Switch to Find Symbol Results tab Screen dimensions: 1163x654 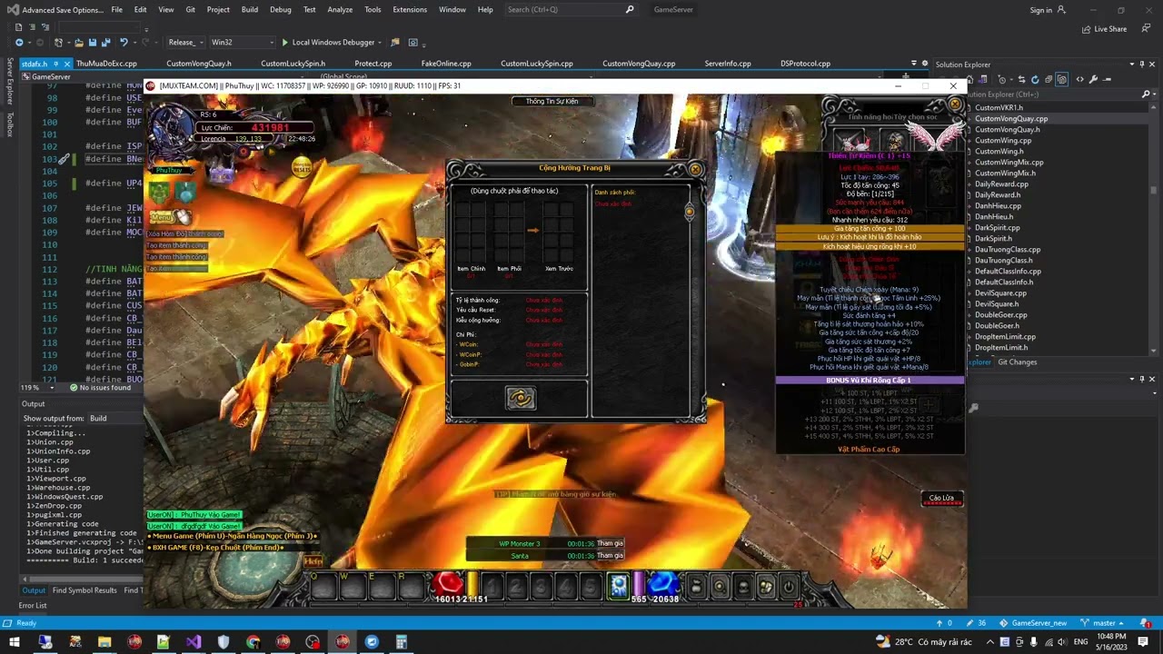tap(84, 590)
